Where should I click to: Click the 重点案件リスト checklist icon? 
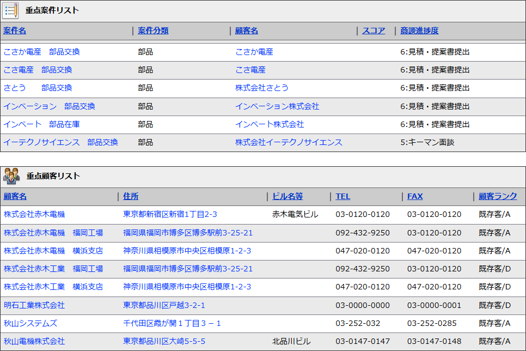11,10
